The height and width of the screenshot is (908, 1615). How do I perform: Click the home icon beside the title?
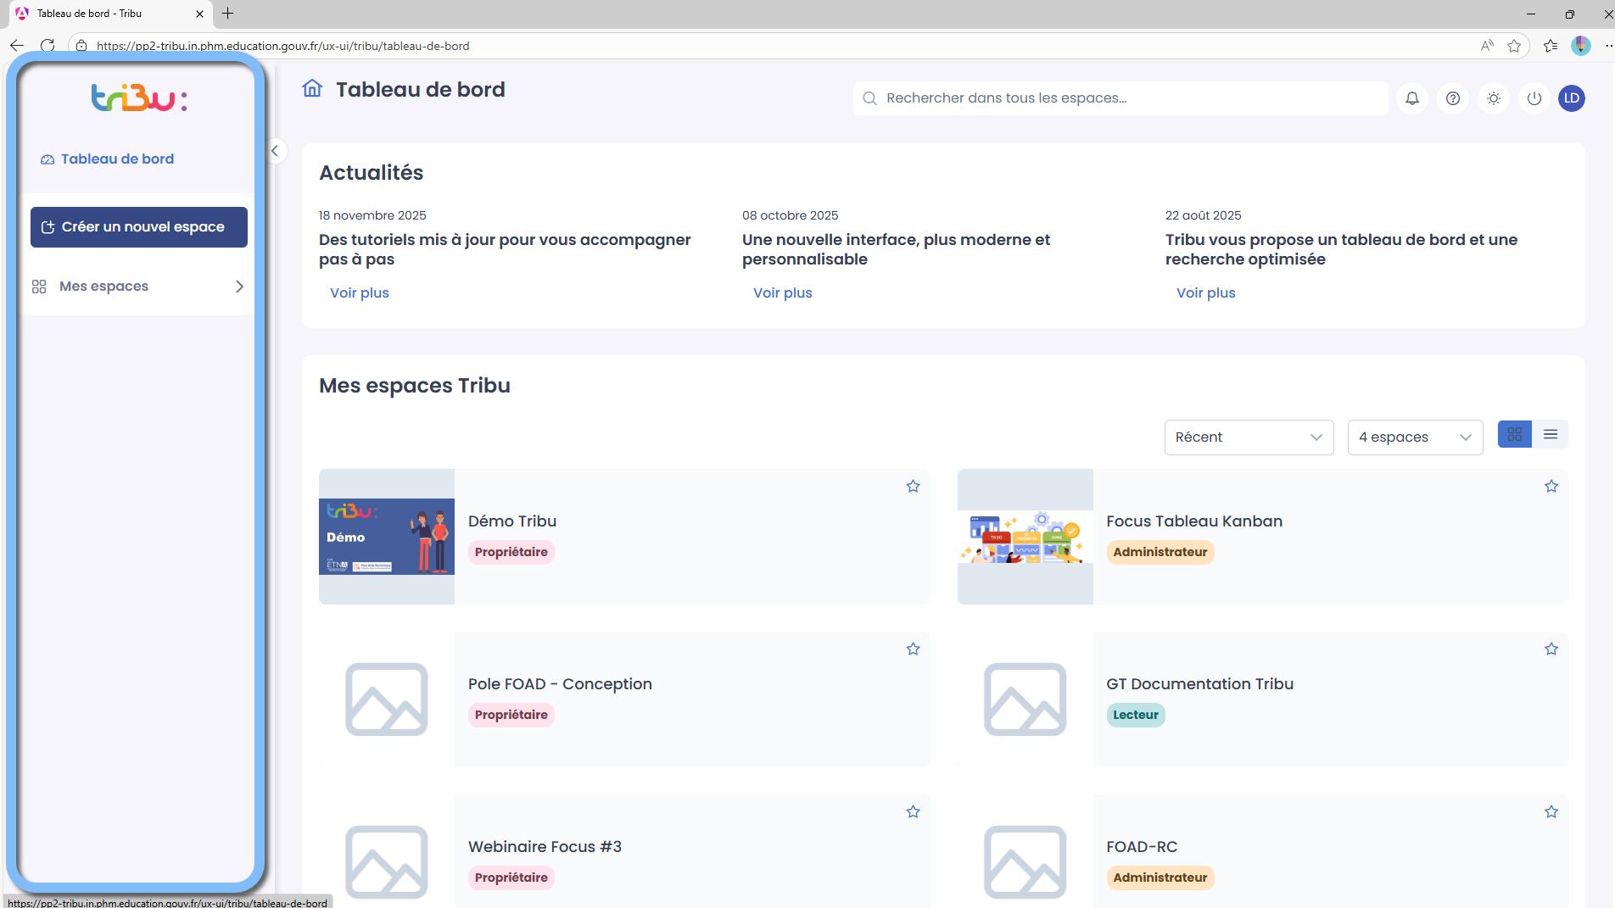(x=312, y=88)
